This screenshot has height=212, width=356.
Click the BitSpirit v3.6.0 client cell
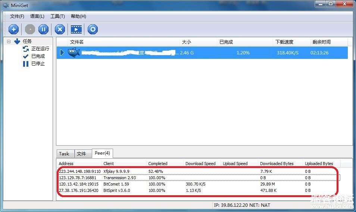pyautogui.click(x=117, y=190)
